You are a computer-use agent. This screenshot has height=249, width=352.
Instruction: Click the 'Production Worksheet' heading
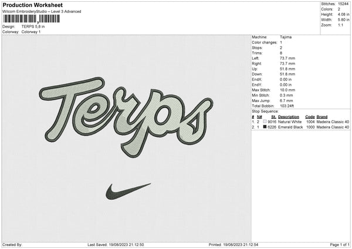pos(32,5)
